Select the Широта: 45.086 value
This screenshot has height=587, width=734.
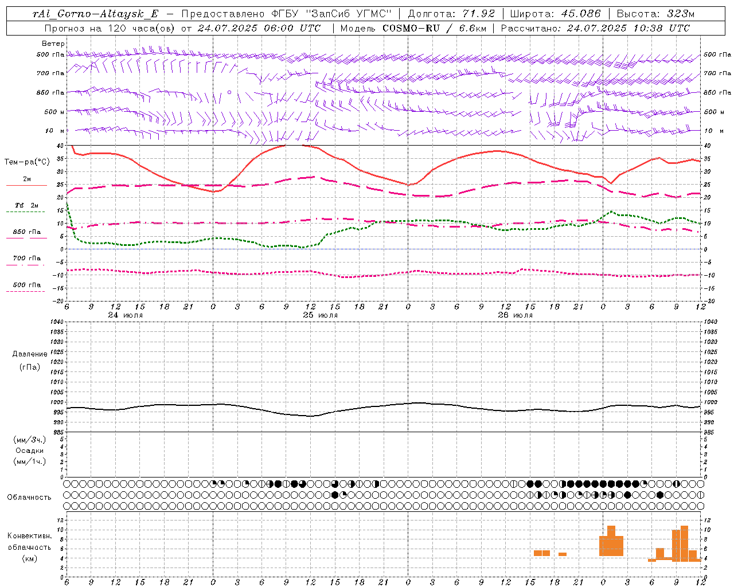[556, 14]
